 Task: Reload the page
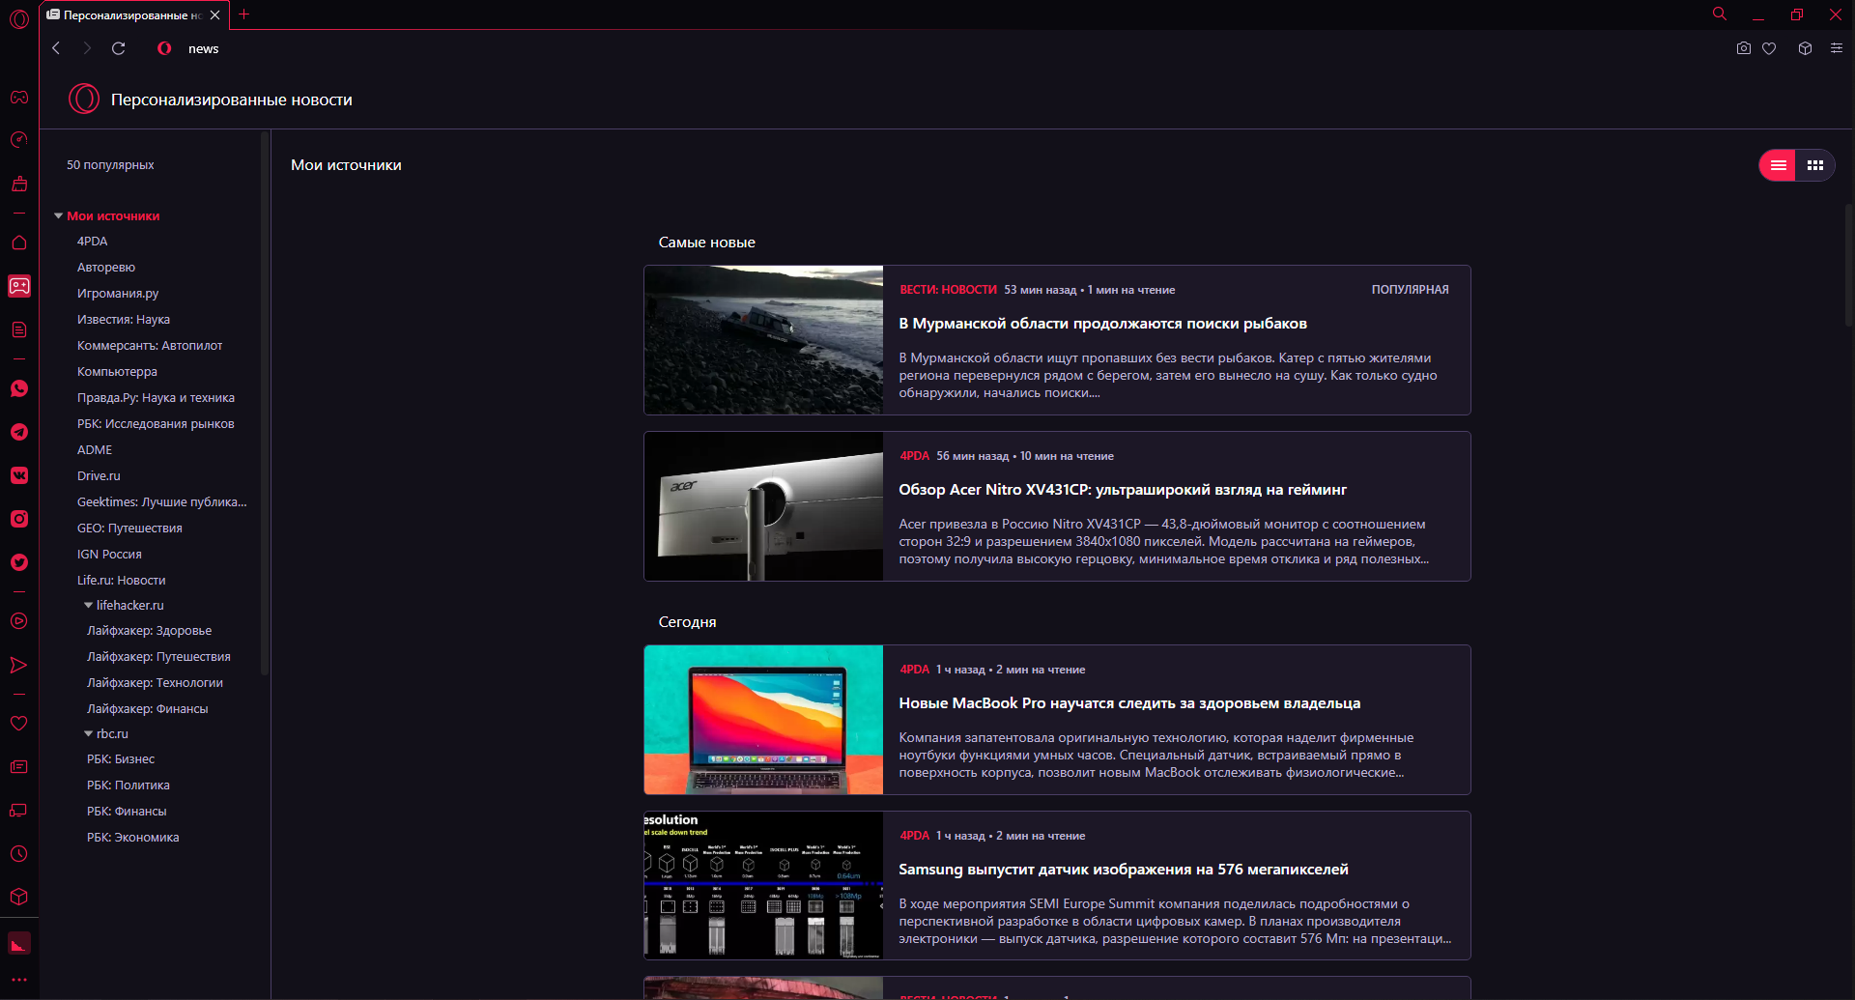[x=119, y=48]
